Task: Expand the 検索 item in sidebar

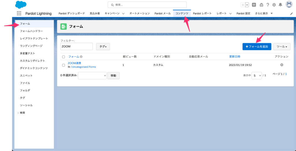Action: (x=18, y=113)
